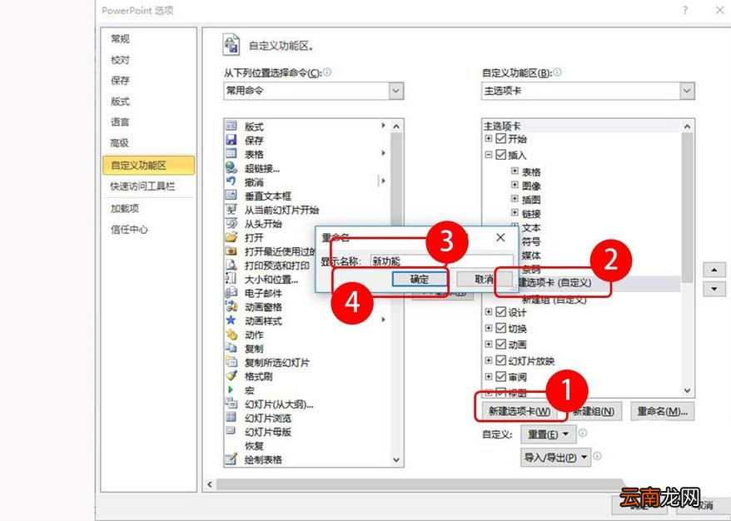Screen dimensions: 731x521
Task: Expand the 插图 group node
Action: pos(515,199)
